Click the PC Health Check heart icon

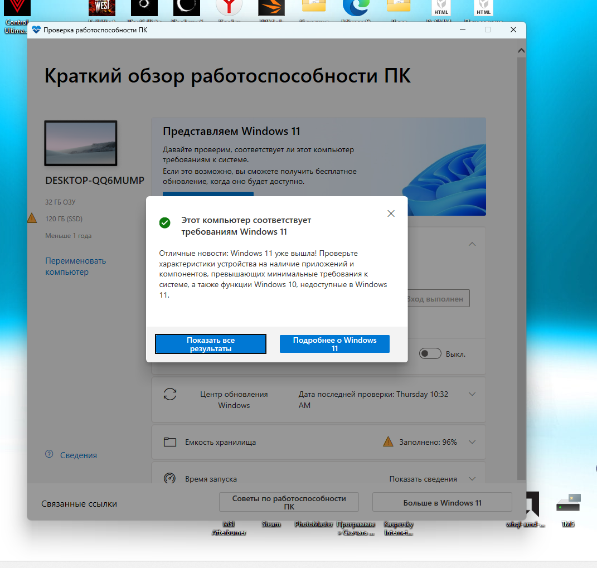point(36,30)
